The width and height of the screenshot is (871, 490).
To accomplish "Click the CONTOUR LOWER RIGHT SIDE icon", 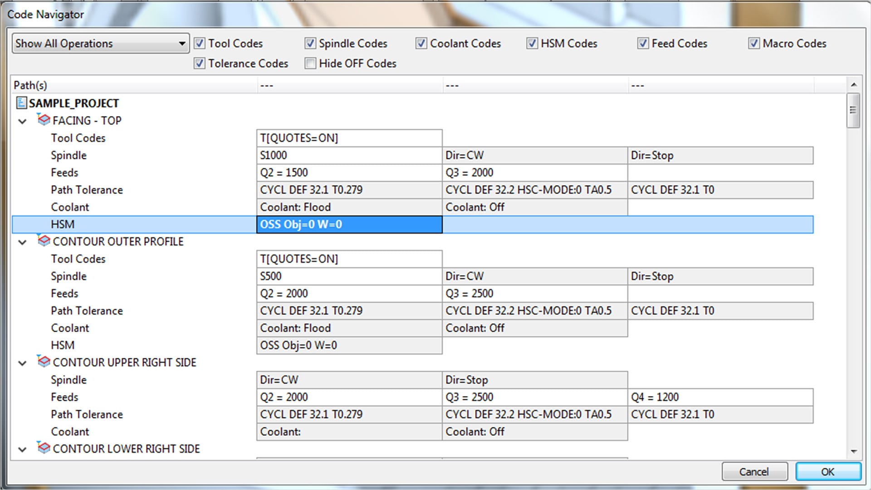I will [44, 448].
